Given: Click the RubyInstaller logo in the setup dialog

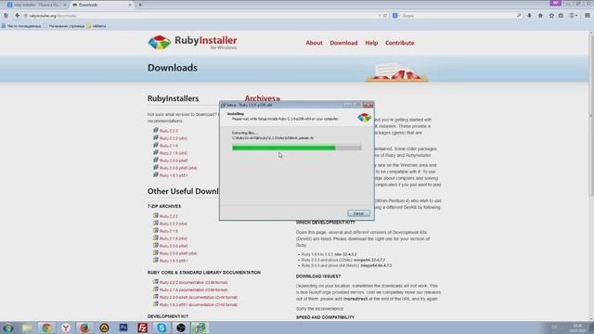Looking at the screenshot, I should click(x=364, y=118).
